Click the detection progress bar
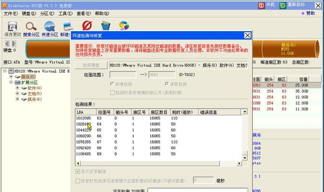324x192 pixels. [x=198, y=190]
